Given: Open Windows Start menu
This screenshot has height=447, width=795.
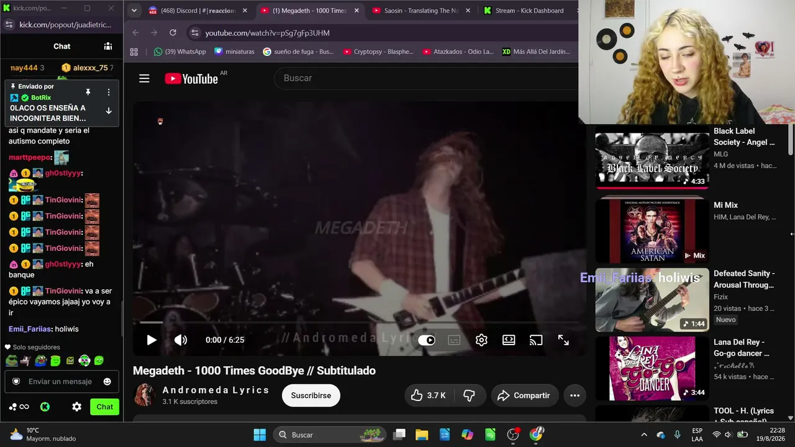Looking at the screenshot, I should tap(260, 435).
